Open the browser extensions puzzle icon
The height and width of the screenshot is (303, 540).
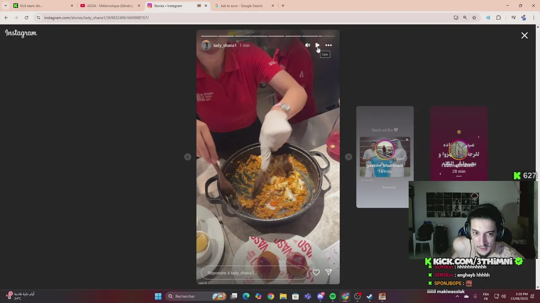coord(499,18)
